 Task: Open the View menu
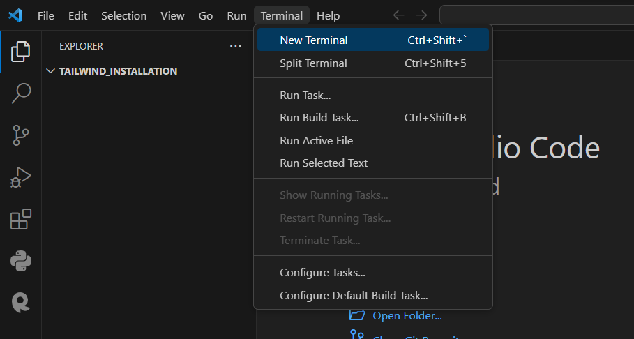(172, 16)
